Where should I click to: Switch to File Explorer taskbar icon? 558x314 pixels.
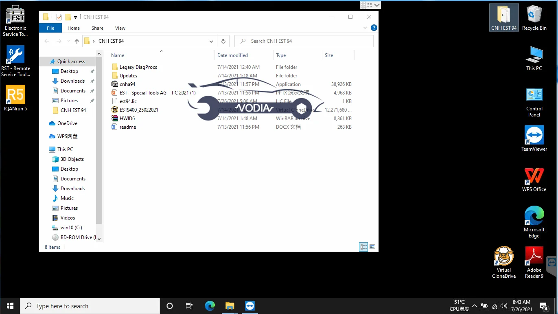pyautogui.click(x=230, y=306)
